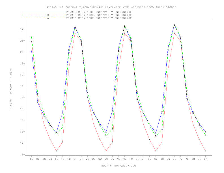Click the y-axis tick label 17
Image resolution: width=224 pixels, height=173 pixels.
(21, 86)
